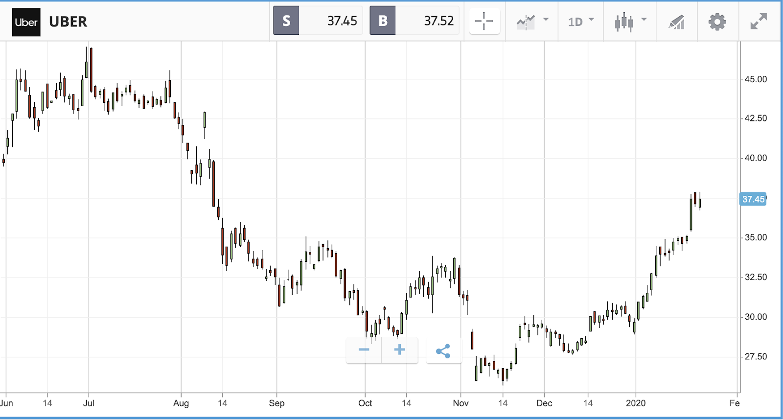Click the Nov date axis label

(461, 403)
